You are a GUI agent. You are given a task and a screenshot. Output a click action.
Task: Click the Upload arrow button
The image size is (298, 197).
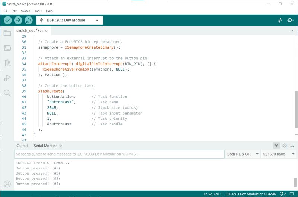point(18,20)
